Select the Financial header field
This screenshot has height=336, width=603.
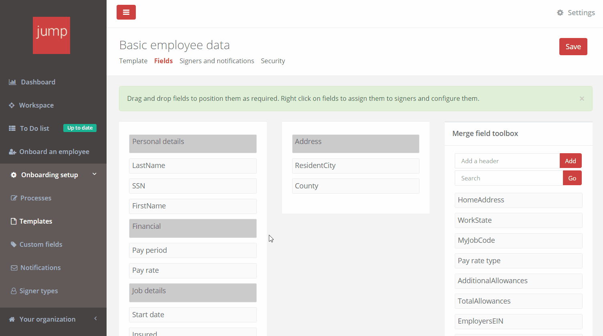193,228
